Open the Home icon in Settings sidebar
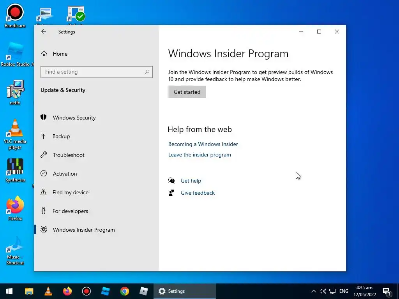The width and height of the screenshot is (399, 299). (44, 54)
